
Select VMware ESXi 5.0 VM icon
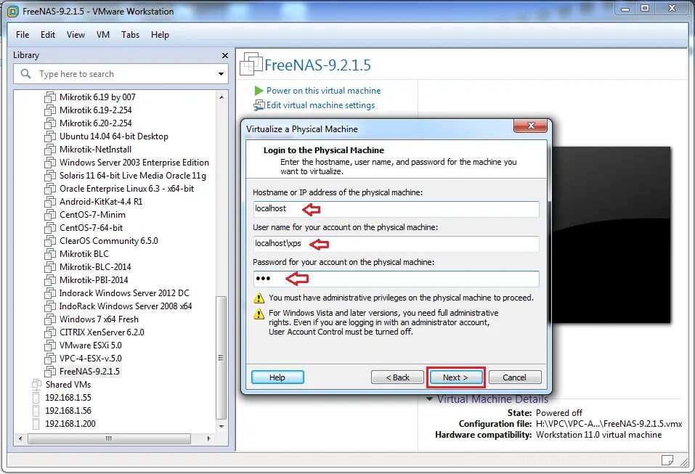click(50, 346)
